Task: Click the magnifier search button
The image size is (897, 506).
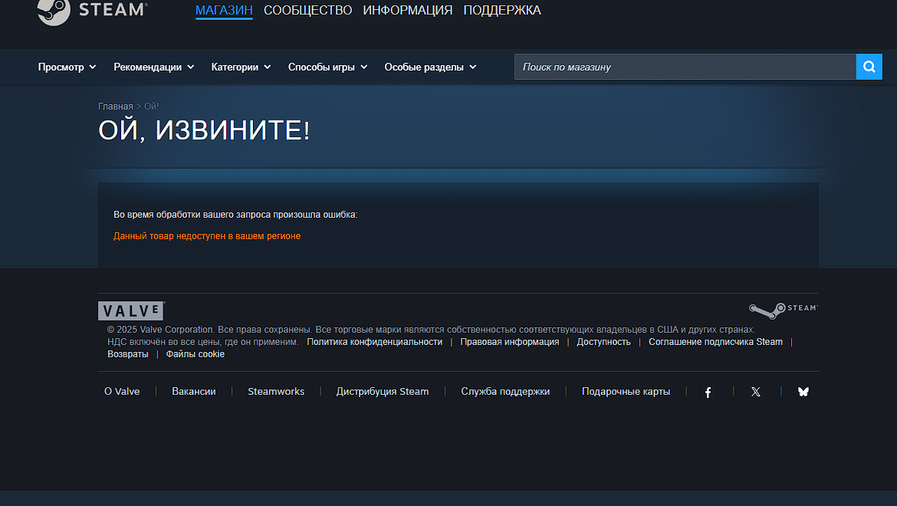Action: tap(869, 67)
